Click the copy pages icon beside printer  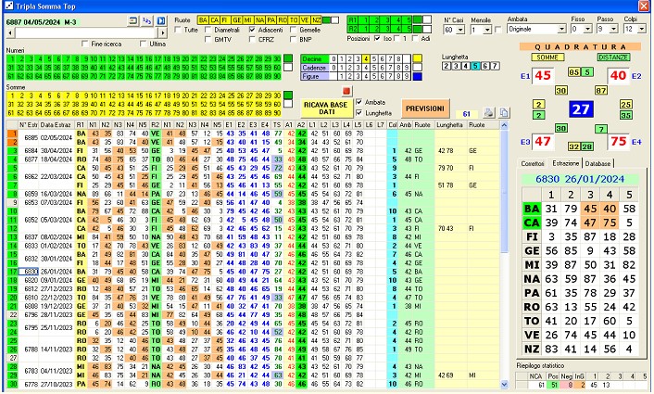click(x=504, y=112)
